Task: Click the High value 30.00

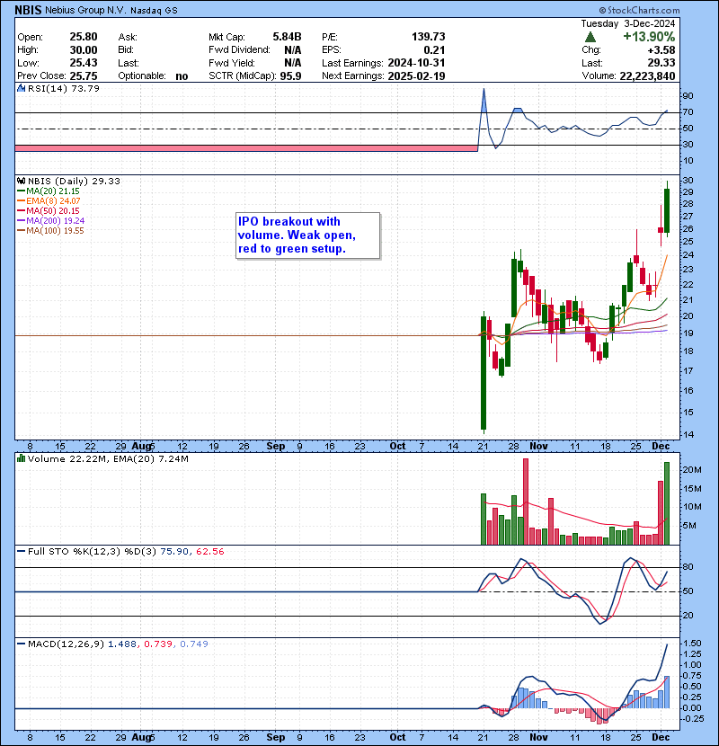Action: pyautogui.click(x=84, y=50)
